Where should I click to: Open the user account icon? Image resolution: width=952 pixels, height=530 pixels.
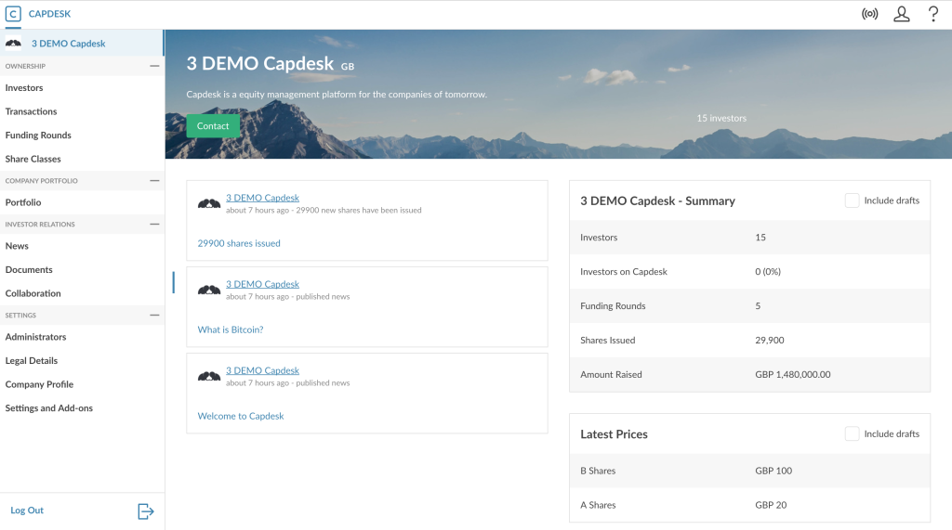[x=902, y=13]
